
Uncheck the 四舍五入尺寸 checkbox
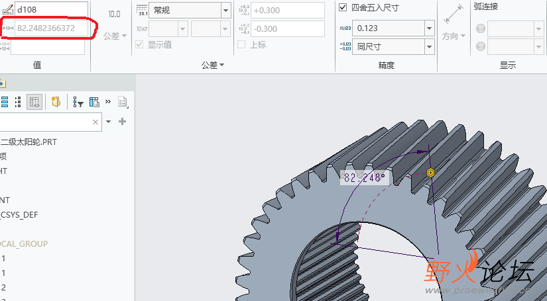pos(343,7)
